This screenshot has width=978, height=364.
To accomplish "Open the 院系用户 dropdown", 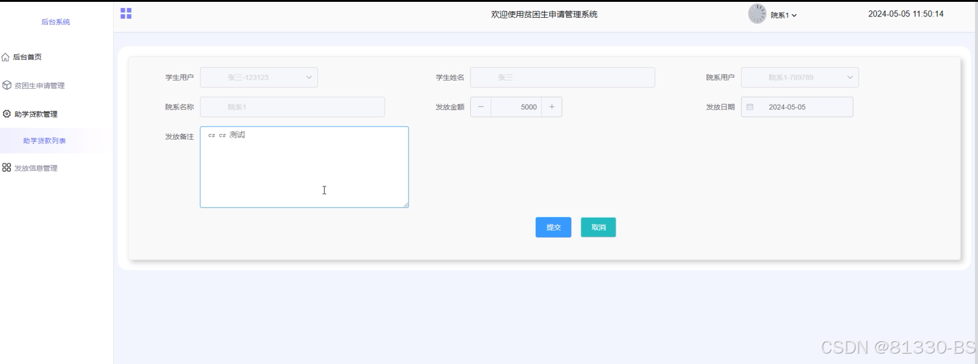I will coord(800,78).
